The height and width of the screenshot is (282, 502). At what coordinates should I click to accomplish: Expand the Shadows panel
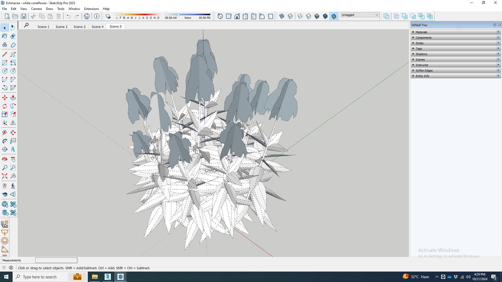455,54
